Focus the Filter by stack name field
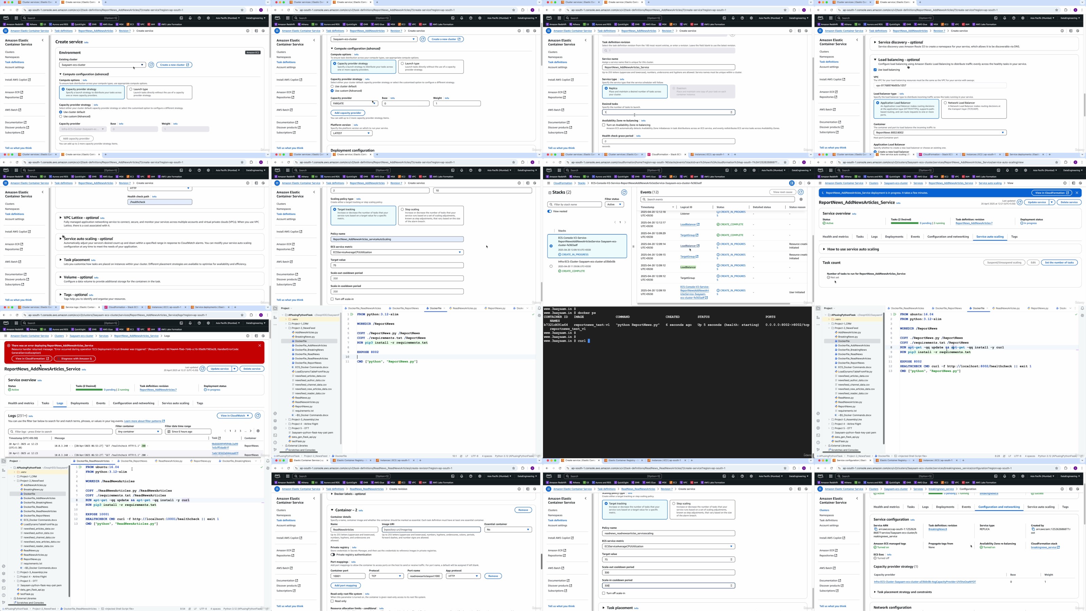 click(x=575, y=204)
